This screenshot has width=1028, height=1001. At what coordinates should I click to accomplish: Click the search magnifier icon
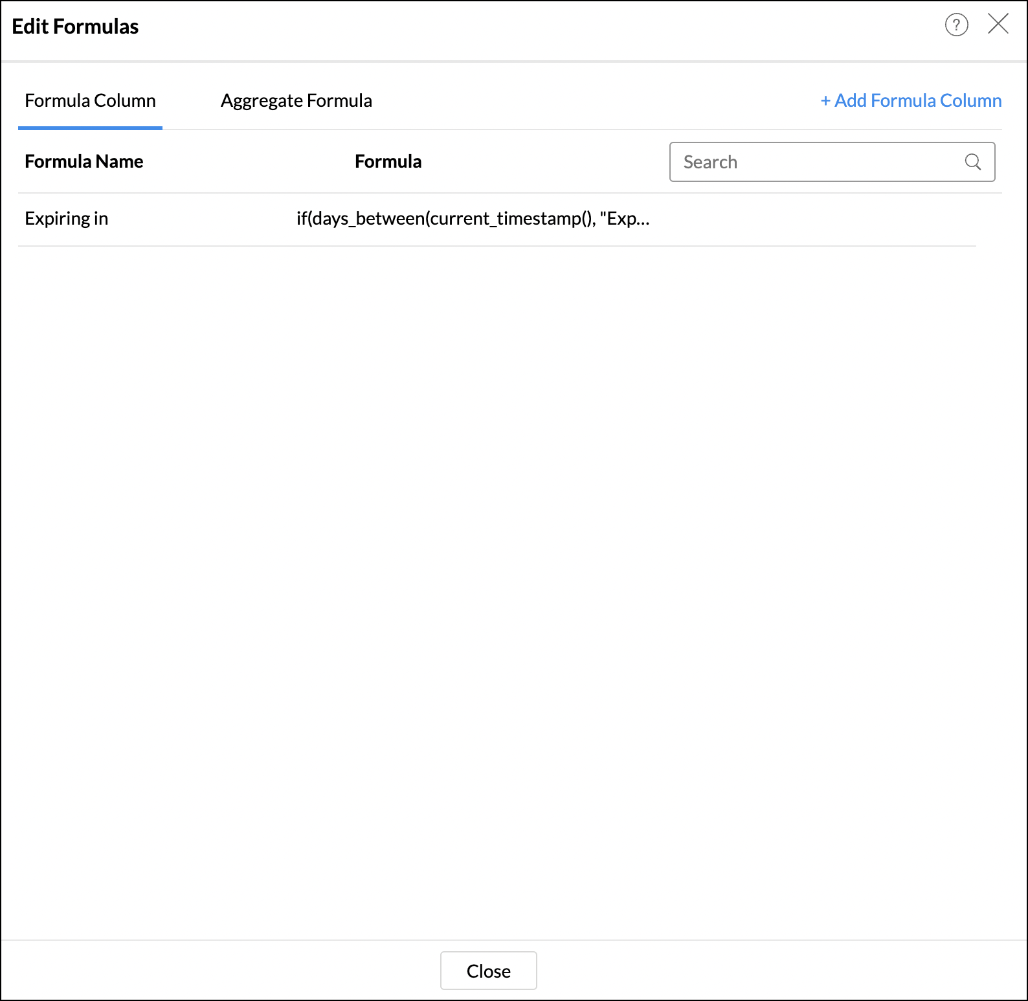[x=972, y=162]
